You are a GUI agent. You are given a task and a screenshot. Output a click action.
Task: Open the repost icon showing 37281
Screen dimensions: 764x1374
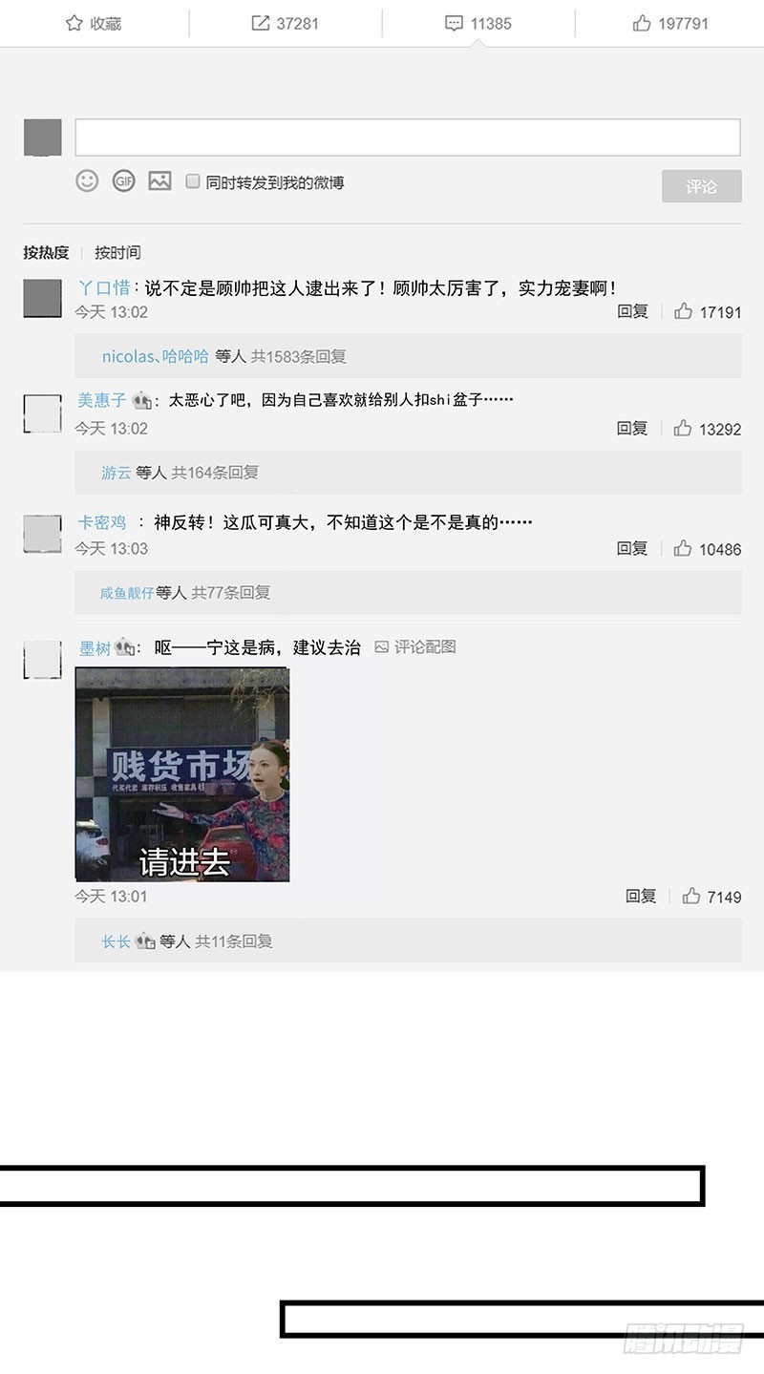tap(260, 23)
